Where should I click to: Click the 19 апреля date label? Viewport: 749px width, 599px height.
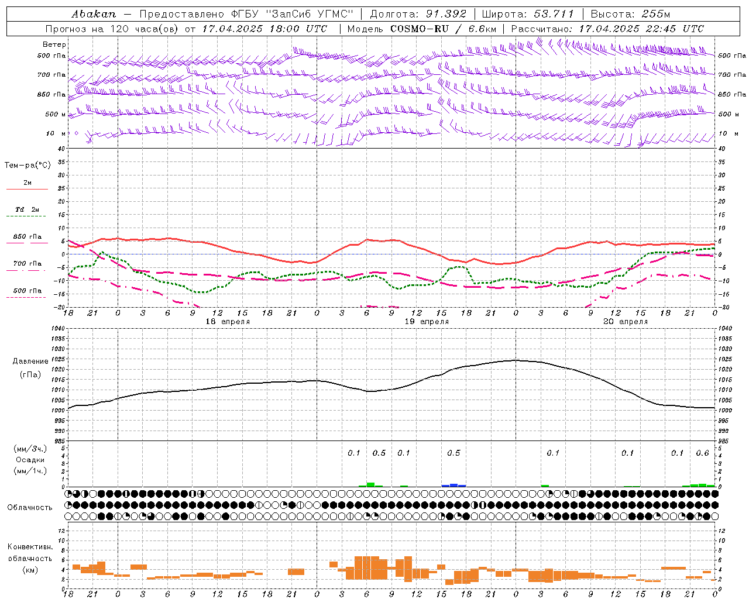click(x=427, y=322)
